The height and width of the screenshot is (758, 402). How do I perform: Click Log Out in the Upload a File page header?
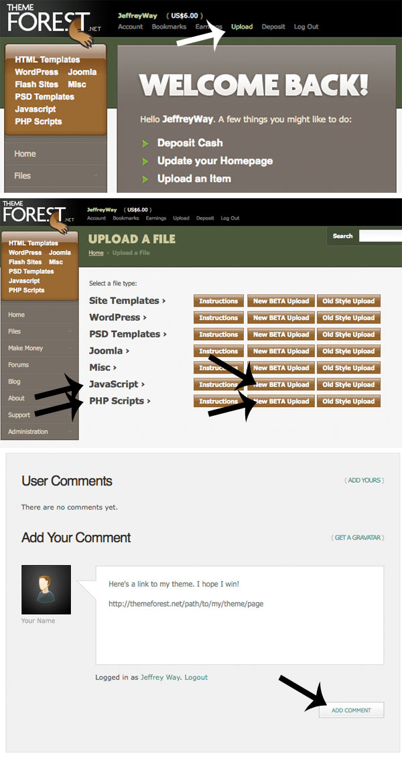[x=230, y=218]
